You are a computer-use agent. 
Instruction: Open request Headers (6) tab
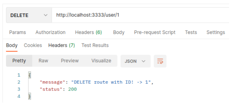[89, 32]
